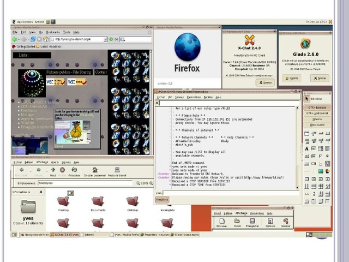Viewport: 349px width, 262px height.
Task: Toggle the FreeWorld channel tab in X-Chat
Action: (x=162, y=200)
